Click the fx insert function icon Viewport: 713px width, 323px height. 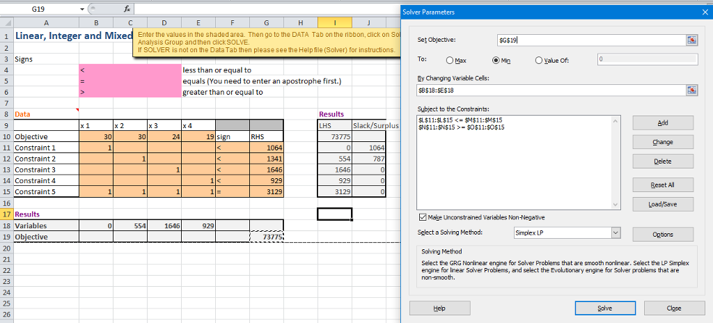(x=128, y=8)
